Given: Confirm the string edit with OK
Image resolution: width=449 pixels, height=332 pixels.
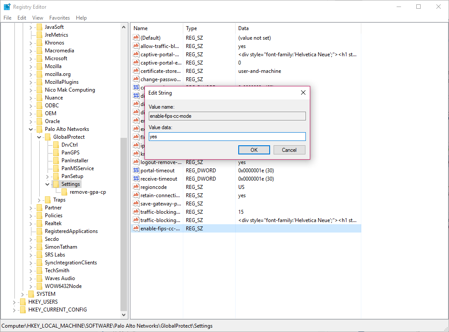Looking at the screenshot, I should coord(254,150).
